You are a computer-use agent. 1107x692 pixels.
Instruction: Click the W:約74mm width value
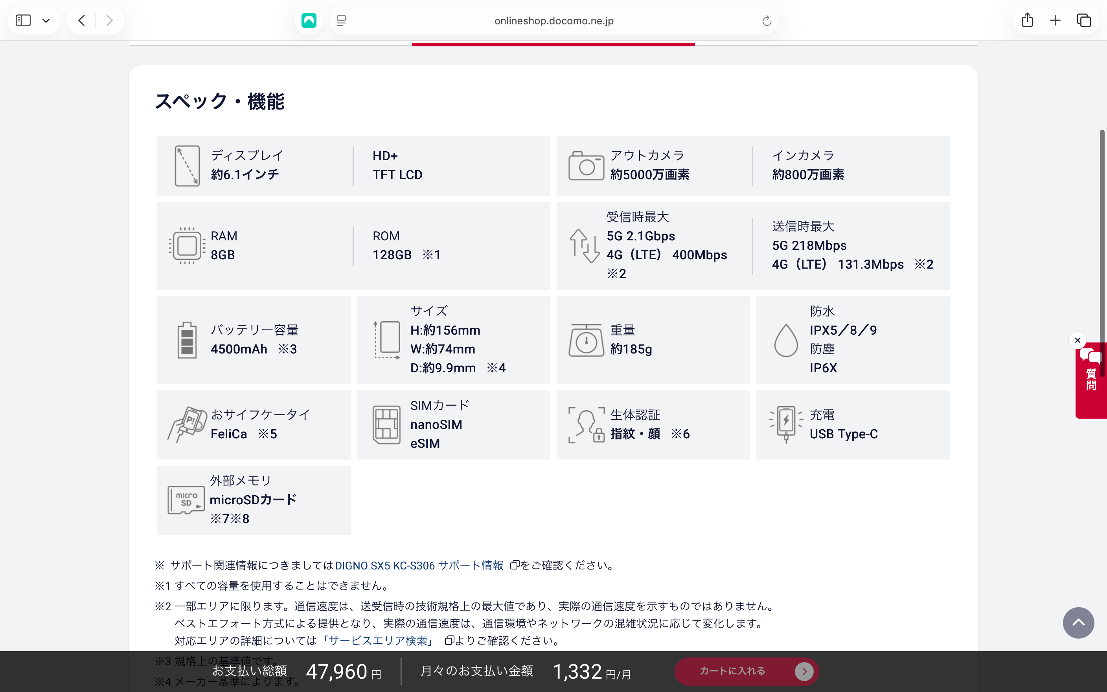[x=442, y=349]
